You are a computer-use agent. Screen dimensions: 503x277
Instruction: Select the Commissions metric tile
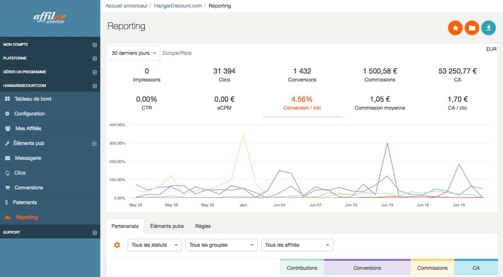coord(380,75)
